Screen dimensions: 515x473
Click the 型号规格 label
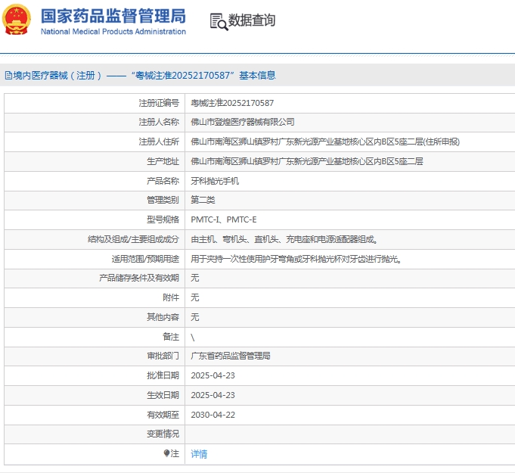(163, 219)
